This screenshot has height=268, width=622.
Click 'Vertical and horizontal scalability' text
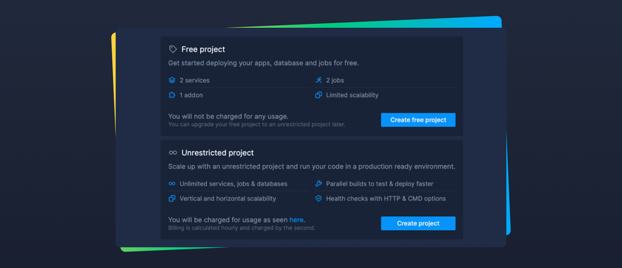pos(228,198)
